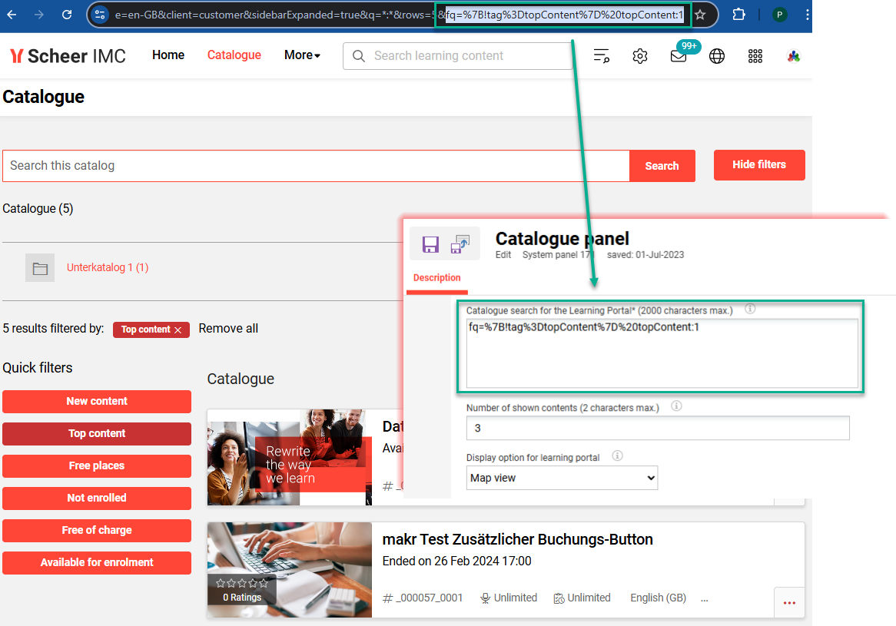
Task: Click the Search this catalog input field
Action: [x=307, y=165]
